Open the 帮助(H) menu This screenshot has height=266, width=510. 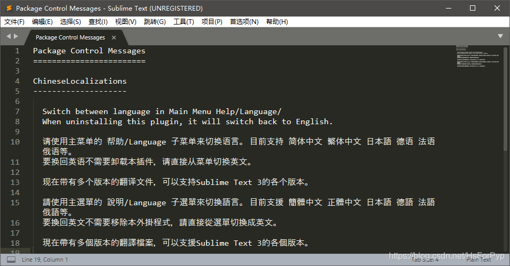coord(277,22)
